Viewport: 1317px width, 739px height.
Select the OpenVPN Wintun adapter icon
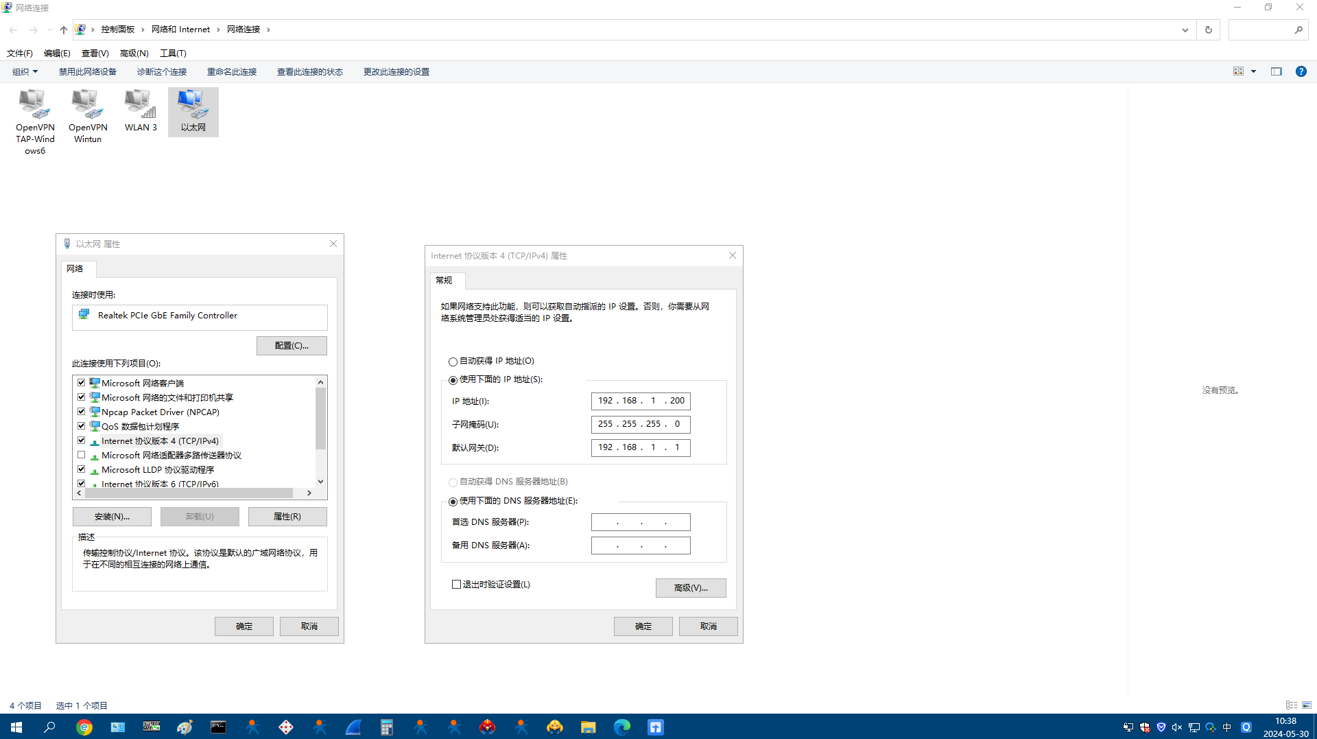pos(88,117)
